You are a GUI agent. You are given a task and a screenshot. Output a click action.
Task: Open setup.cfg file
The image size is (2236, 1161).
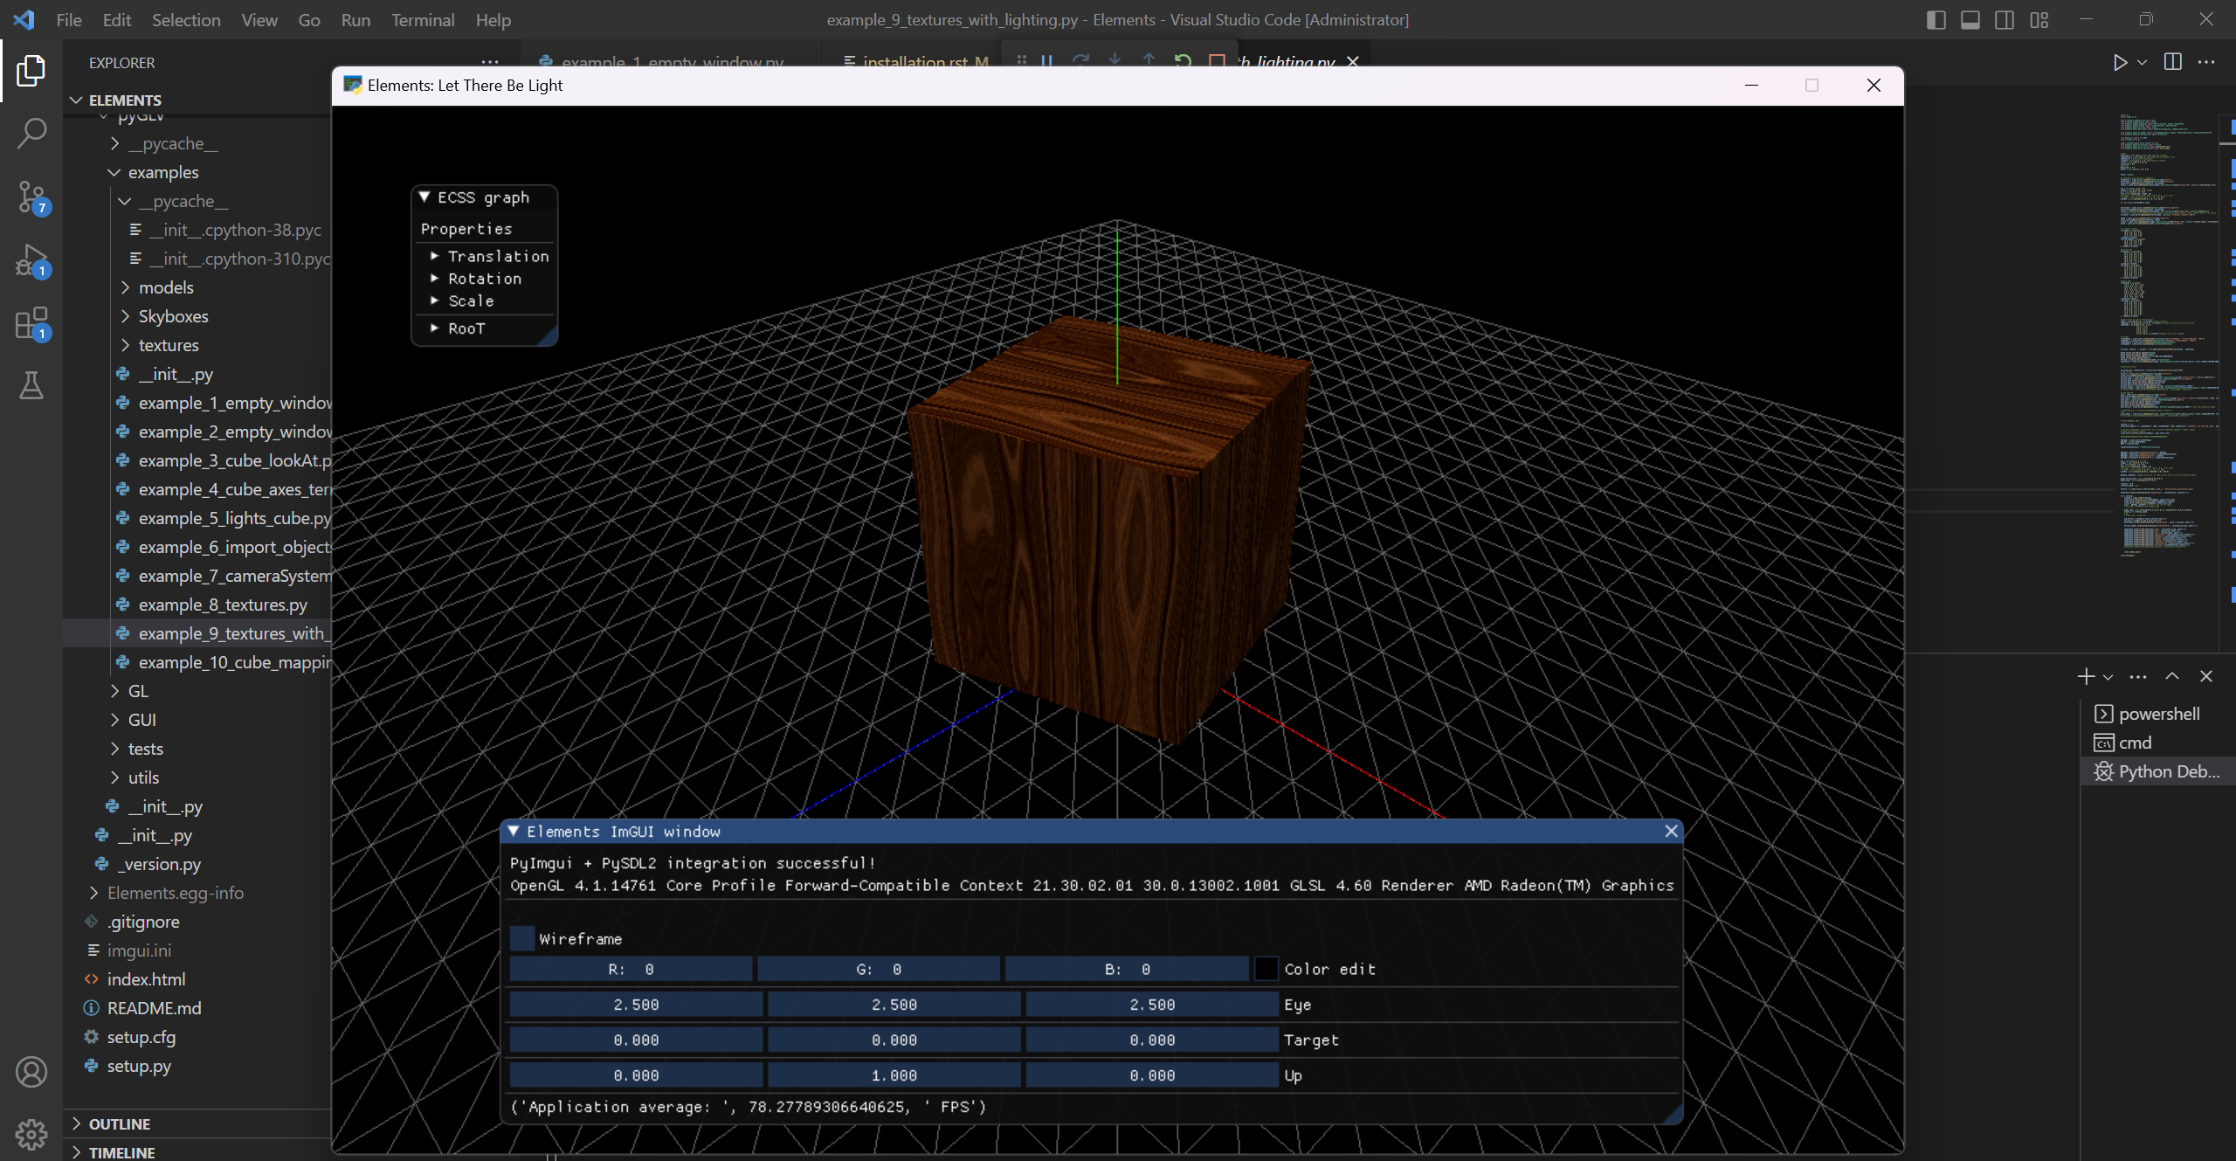[x=141, y=1037]
